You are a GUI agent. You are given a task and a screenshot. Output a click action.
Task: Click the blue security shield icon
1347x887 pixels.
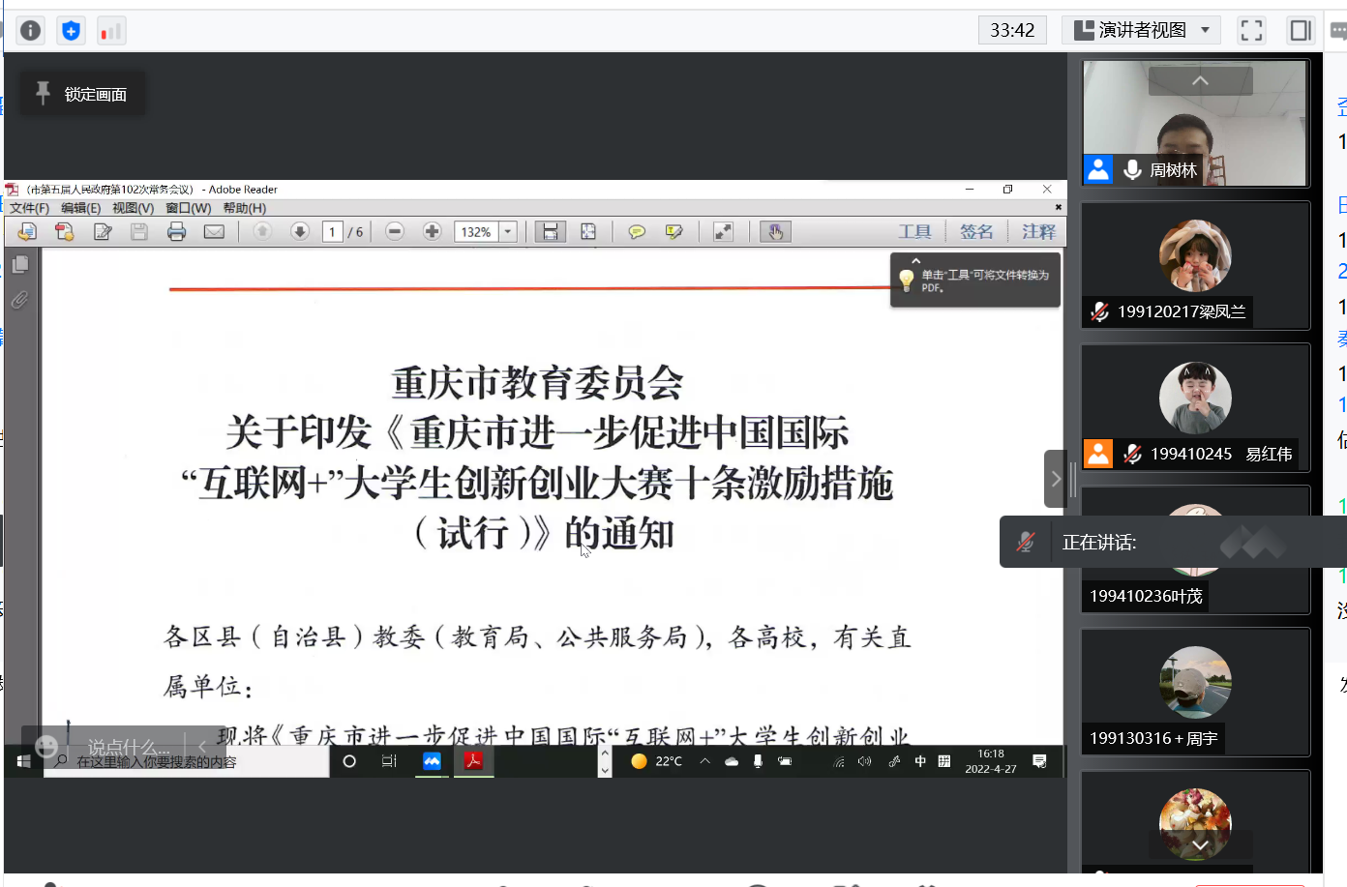(x=71, y=31)
